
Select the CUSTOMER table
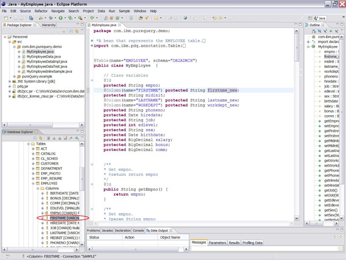point(50,164)
